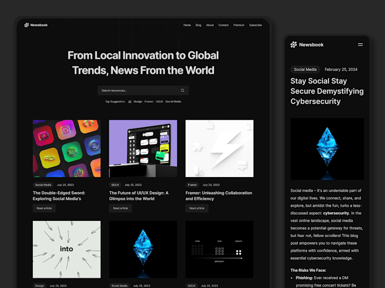
Task: Filter by Design suggestion
Action: (x=138, y=101)
